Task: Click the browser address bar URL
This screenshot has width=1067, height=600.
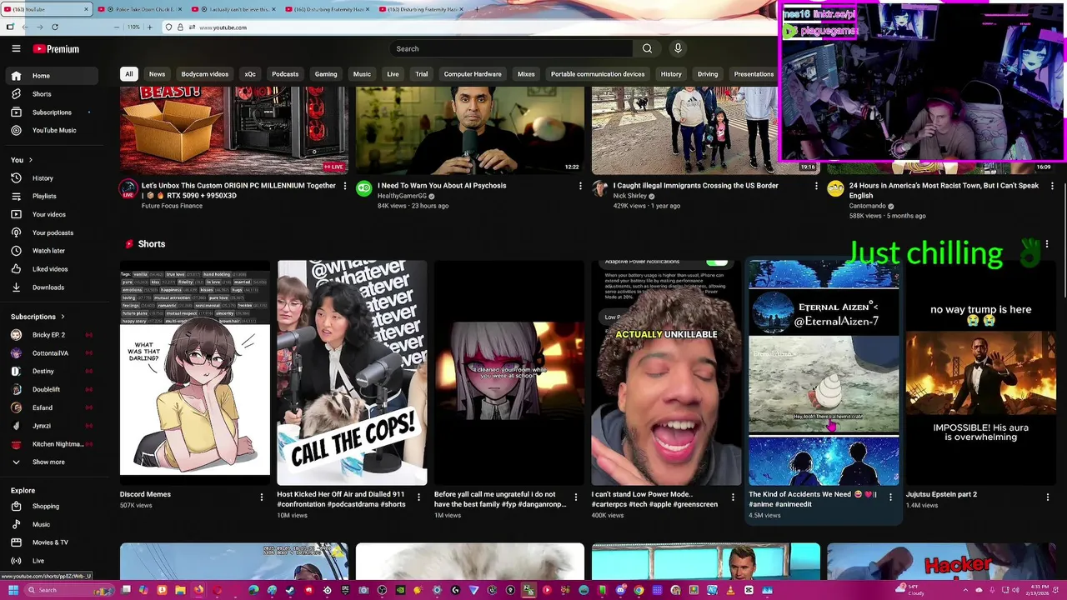Action: [x=223, y=27]
